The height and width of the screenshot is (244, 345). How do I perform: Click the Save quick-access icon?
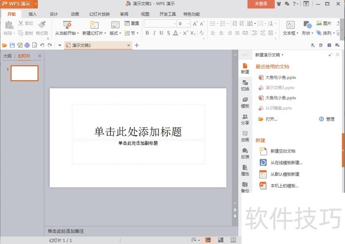click(12, 45)
